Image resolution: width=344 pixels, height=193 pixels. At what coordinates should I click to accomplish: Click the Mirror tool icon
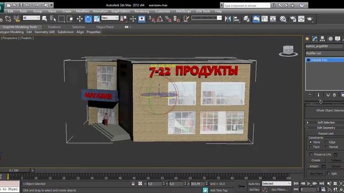[228, 19]
